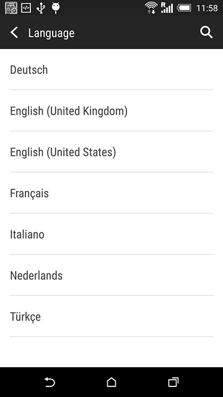Screen dimensions: 223x397
Task: Tap the Android back navigation button
Action: click(x=50, y=382)
